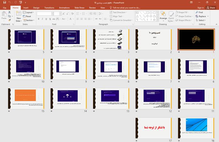Screen dimensions: 219x142
Task: Select the Cut scissors icon
Action: coord(9,12)
